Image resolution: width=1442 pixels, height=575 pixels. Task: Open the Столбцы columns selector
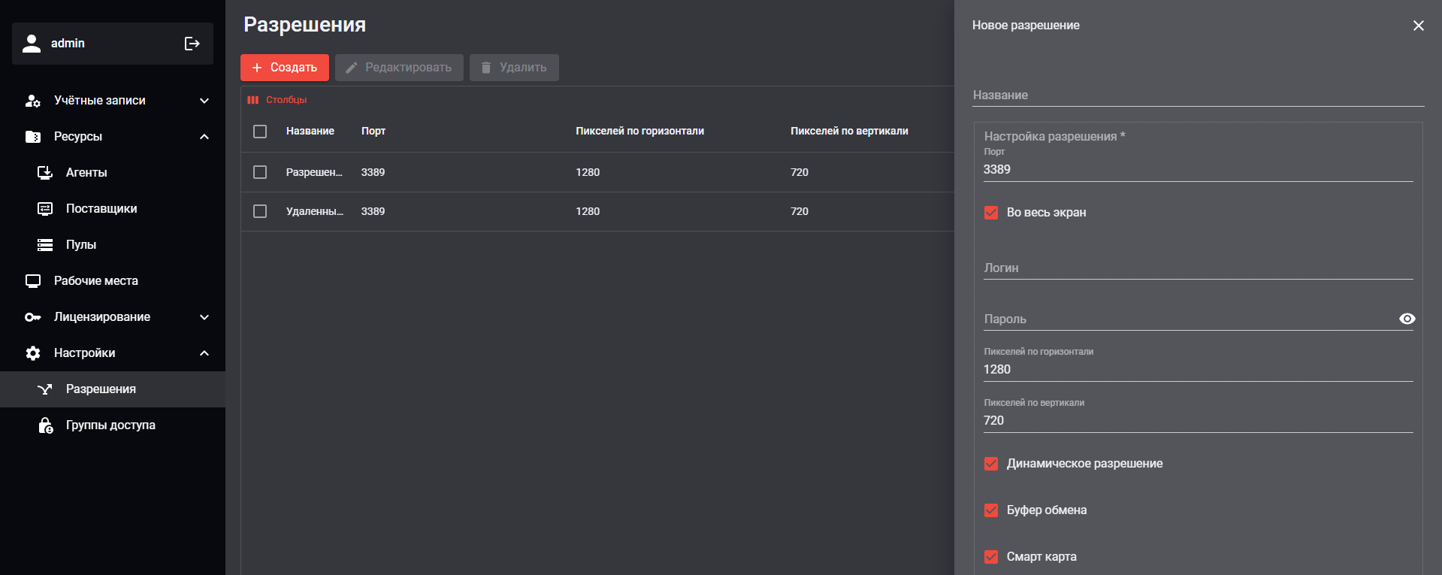point(277,100)
